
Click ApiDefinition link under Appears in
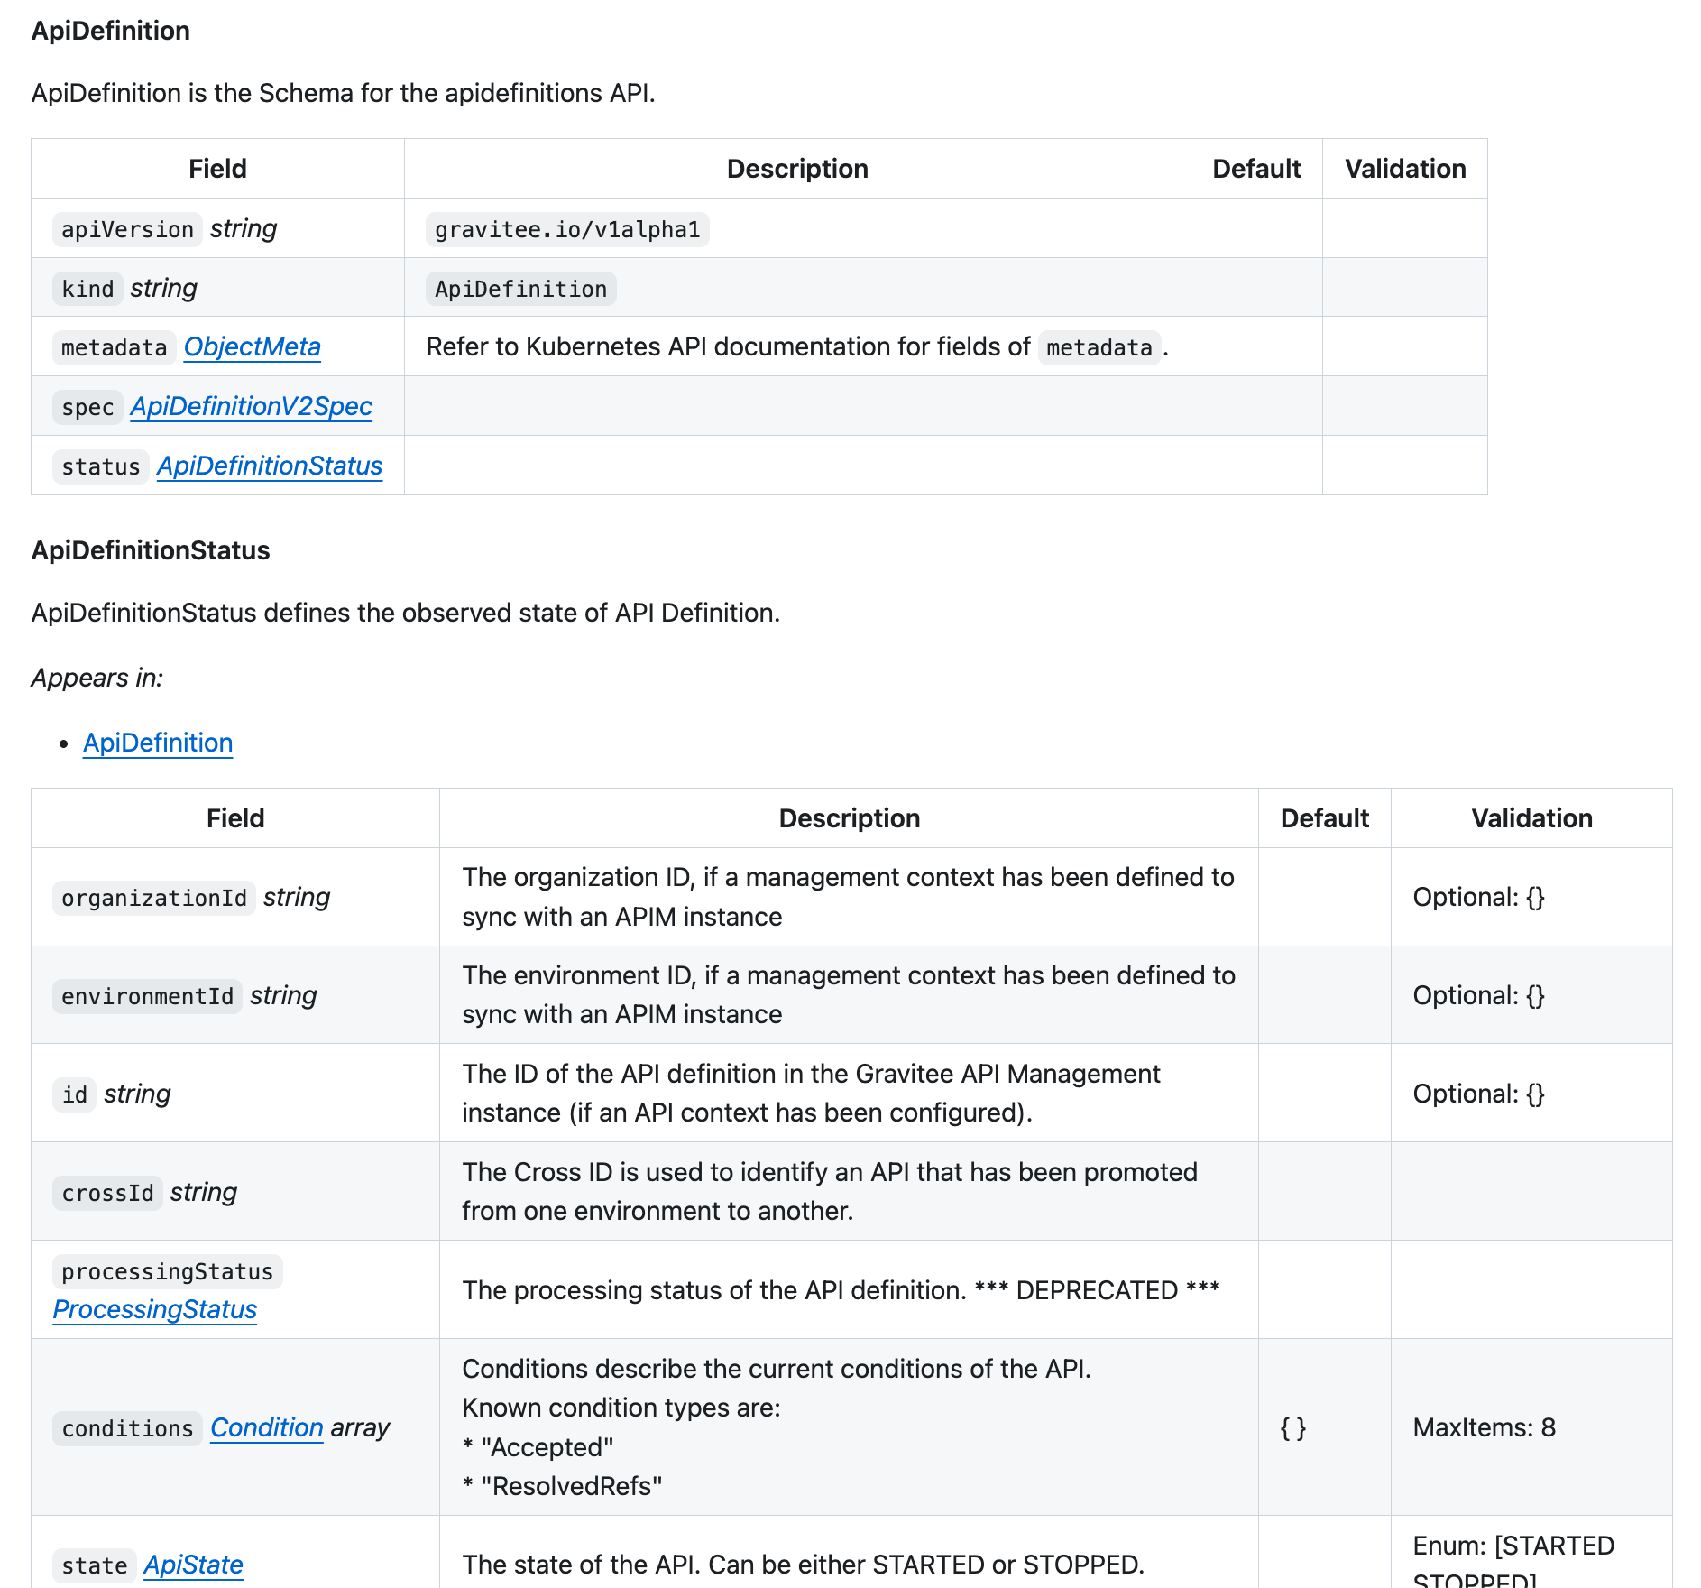158,743
